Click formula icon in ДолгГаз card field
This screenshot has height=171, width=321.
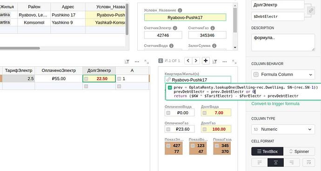[x=204, y=129]
